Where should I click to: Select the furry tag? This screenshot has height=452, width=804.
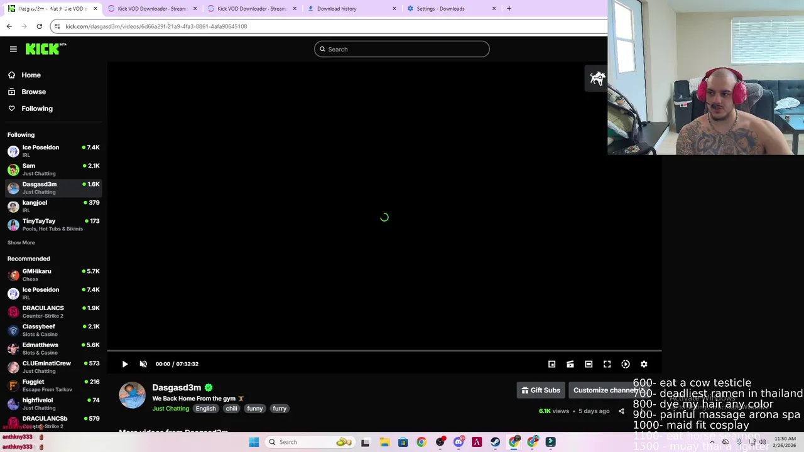point(280,409)
